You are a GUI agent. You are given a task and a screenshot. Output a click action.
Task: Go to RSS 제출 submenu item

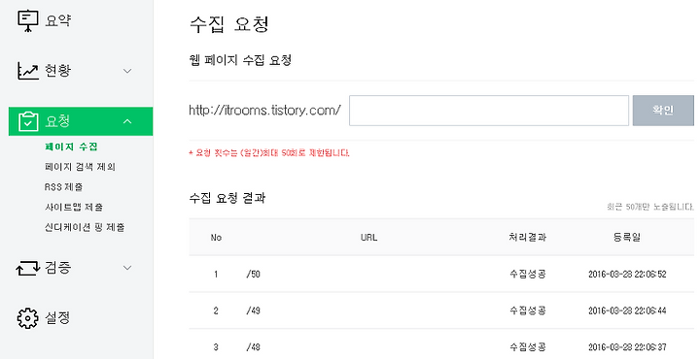pos(64,187)
